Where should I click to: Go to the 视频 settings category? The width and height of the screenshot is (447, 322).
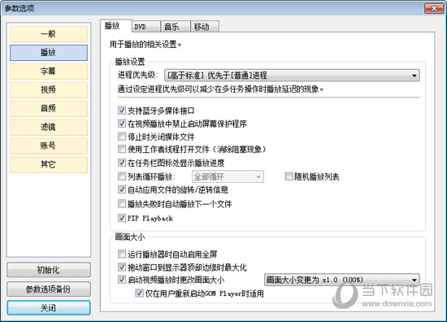click(49, 89)
